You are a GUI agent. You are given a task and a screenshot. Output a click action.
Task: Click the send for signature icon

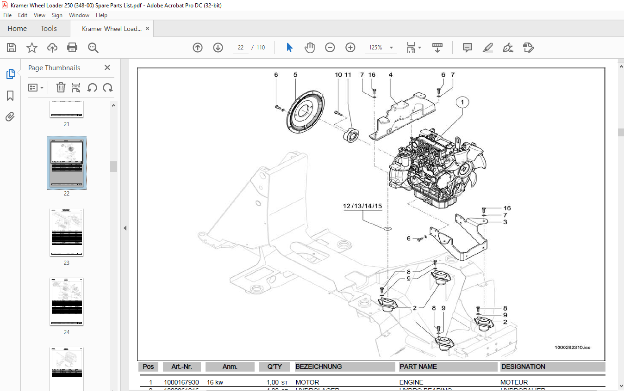(528, 48)
